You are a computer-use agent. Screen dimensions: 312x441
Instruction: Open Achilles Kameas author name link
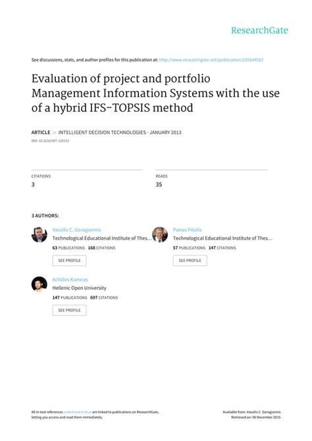pyautogui.click(x=70, y=280)
